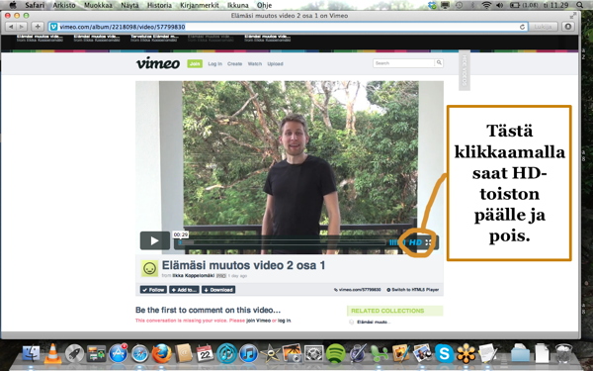The width and height of the screenshot is (593, 371).
Task: Launch VLC from the Dock
Action: coord(52,353)
